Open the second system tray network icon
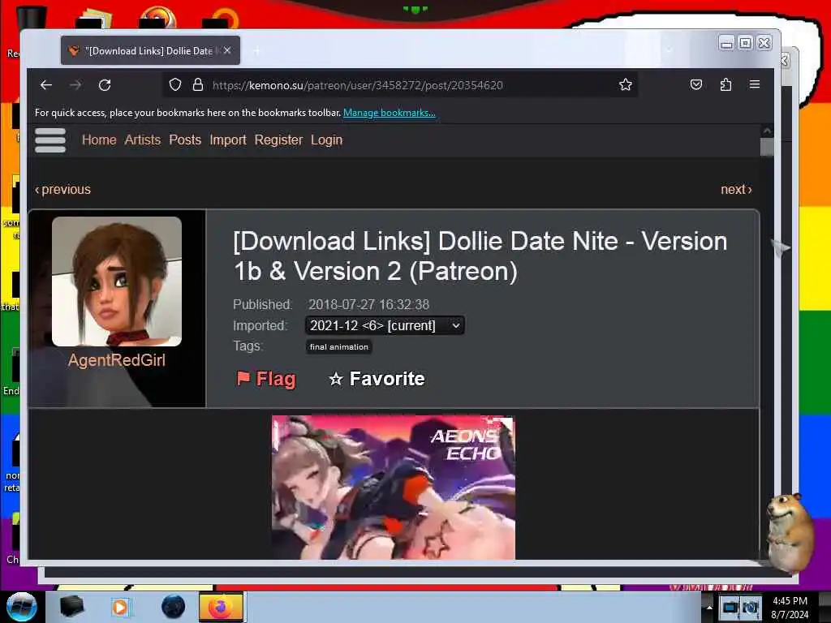Image resolution: width=831 pixels, height=623 pixels. click(x=751, y=608)
